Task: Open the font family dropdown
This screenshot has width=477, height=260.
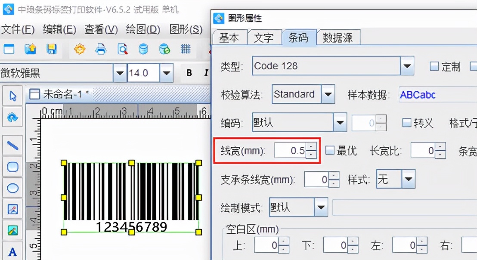Action: (x=119, y=73)
